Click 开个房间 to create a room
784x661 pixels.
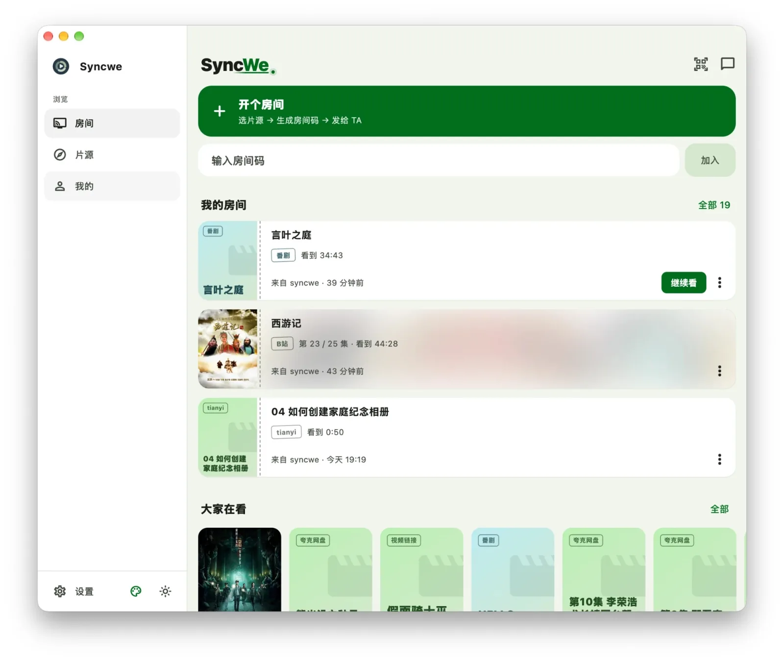(466, 111)
